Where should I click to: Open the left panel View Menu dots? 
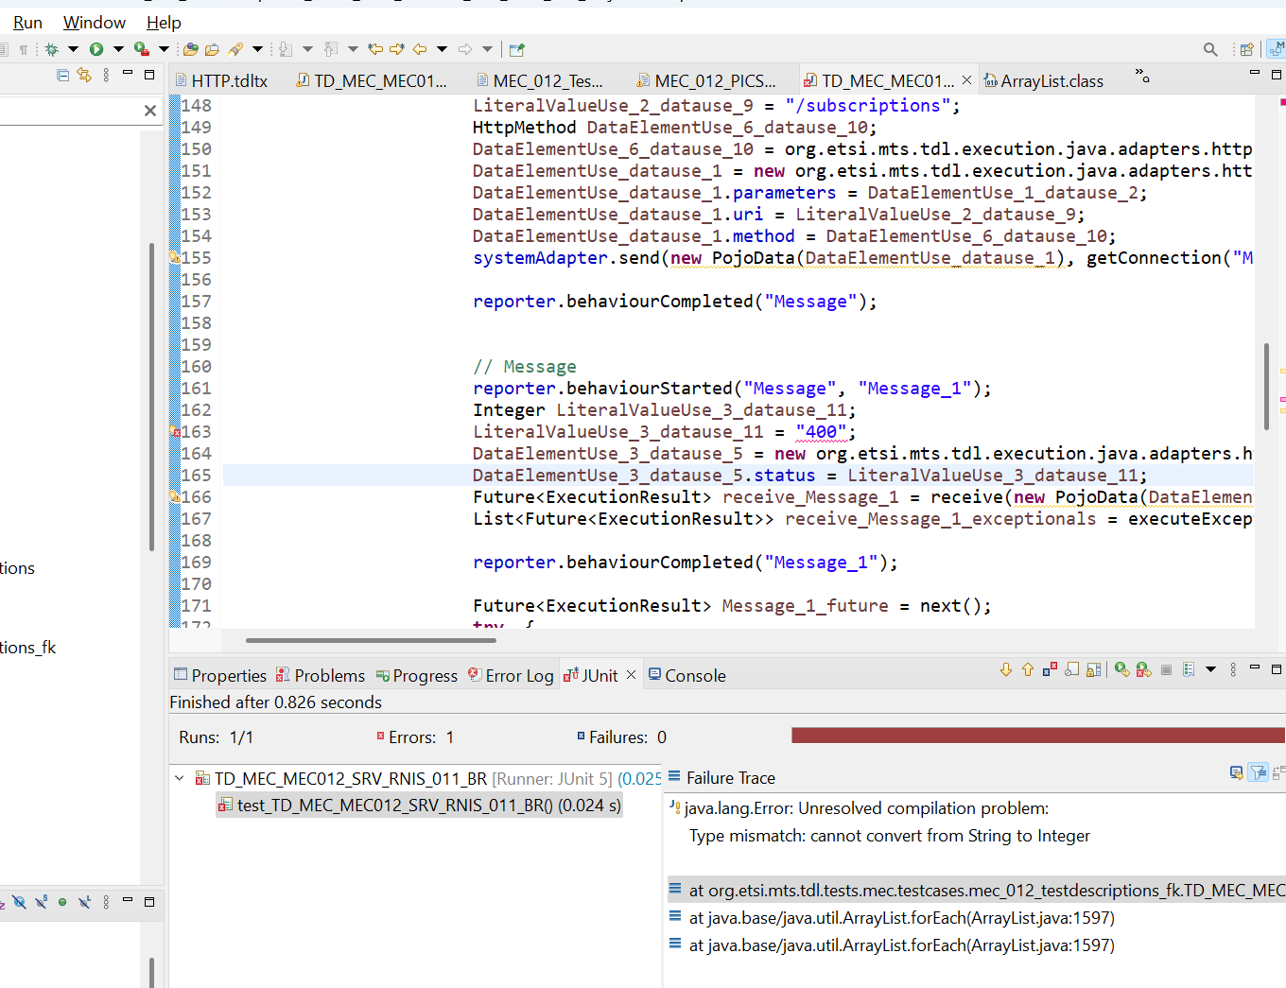pyautogui.click(x=106, y=75)
